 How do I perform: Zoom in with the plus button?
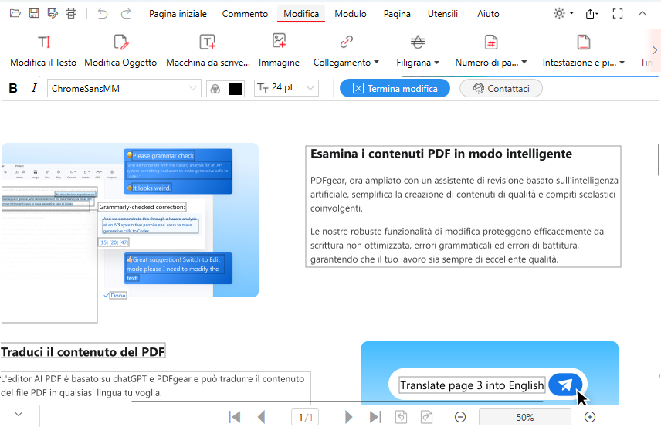coord(590,417)
